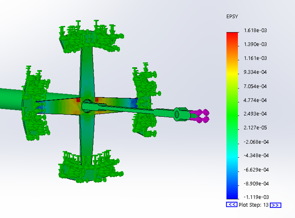The height and width of the screenshot is (218, 295).
Task: Click the large green cylinder at left edge
Action: (10, 98)
